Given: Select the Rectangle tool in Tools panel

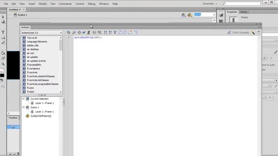Looking at the screenshot, I should pyautogui.click(x=3, y=38).
